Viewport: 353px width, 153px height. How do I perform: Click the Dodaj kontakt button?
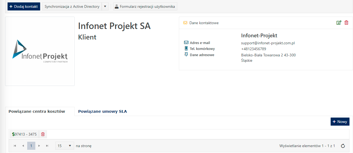tap(24, 6)
